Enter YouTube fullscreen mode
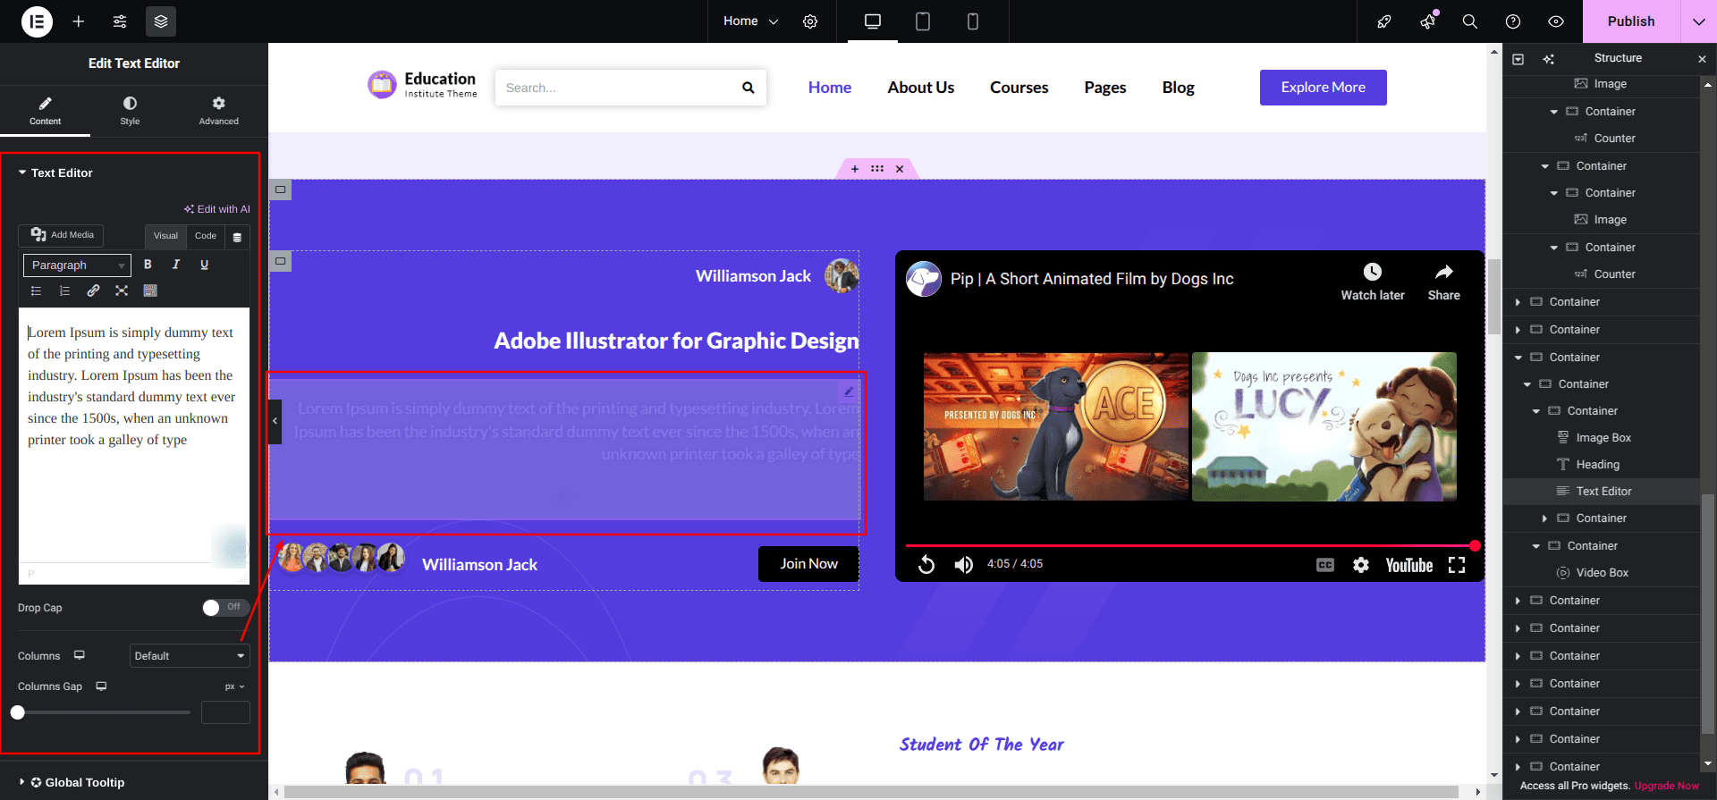The width and height of the screenshot is (1717, 800). point(1457,565)
